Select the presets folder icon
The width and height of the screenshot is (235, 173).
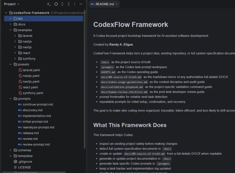[15, 64]
